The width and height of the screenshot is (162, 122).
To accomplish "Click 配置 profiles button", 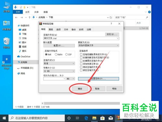I will click(59, 46).
